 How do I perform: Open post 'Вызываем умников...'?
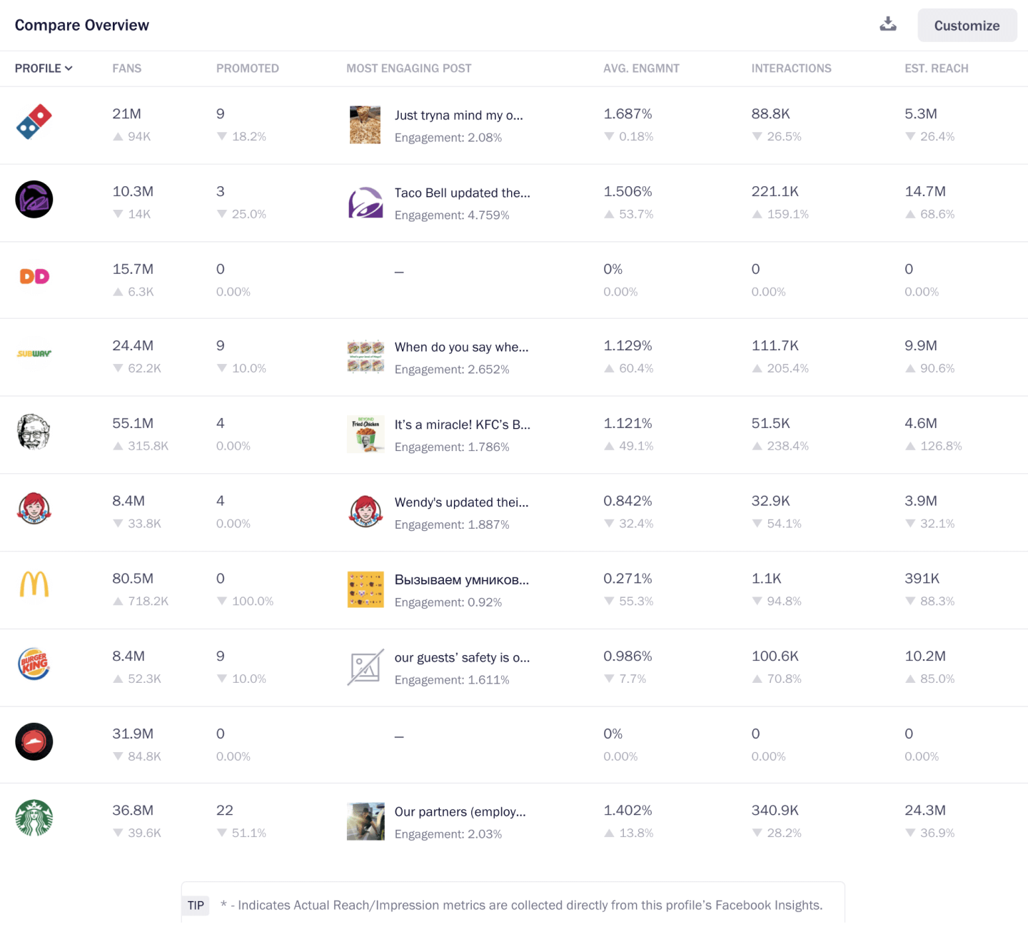click(x=462, y=580)
